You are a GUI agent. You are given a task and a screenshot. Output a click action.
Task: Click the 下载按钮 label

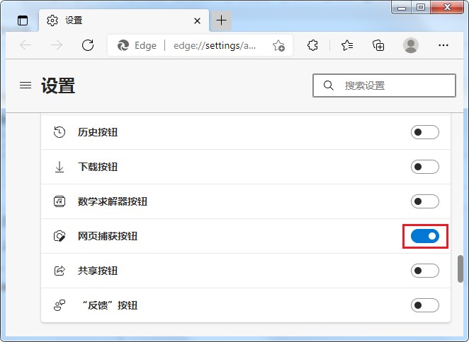[98, 167]
